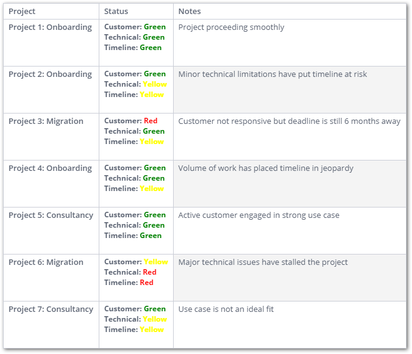Click the note "Project proceeding smoothly"

pyautogui.click(x=231, y=27)
